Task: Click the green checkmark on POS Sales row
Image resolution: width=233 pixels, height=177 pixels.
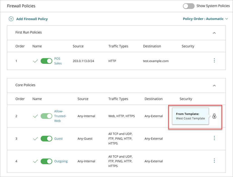Action: point(35,60)
